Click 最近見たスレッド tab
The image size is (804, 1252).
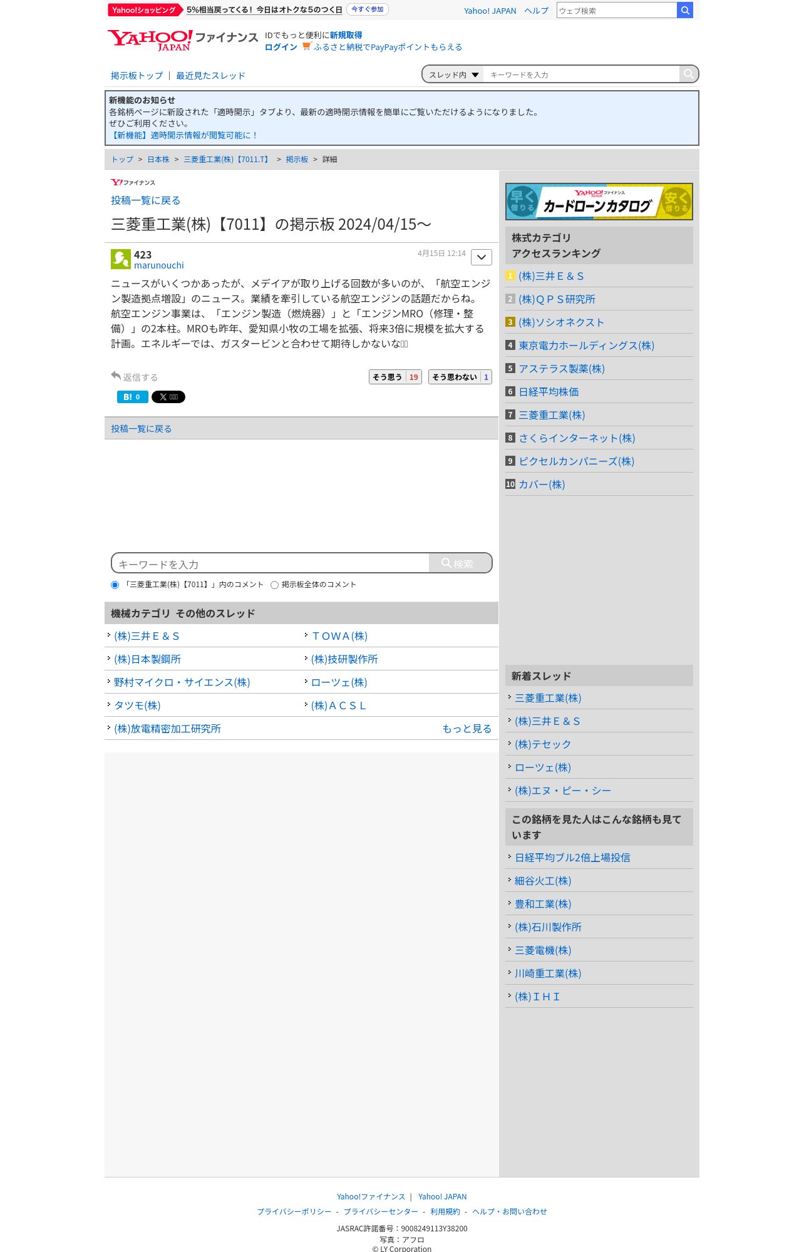[210, 75]
